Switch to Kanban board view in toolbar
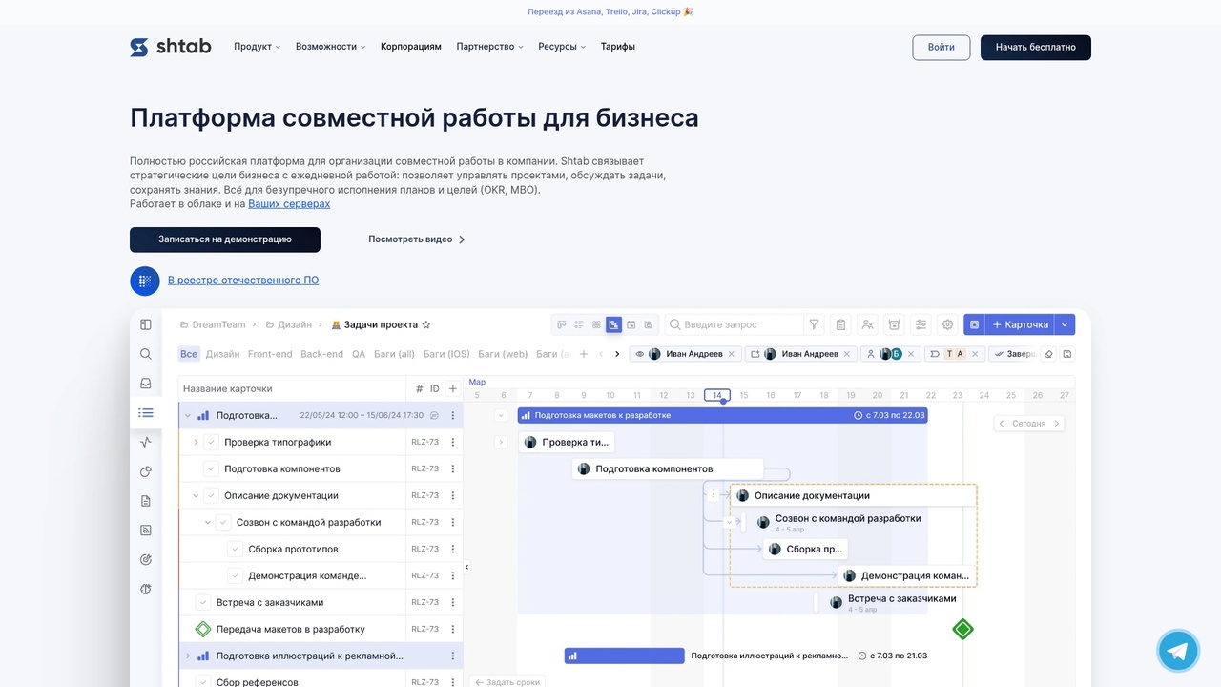Viewport: 1221px width, 687px height. pos(597,324)
